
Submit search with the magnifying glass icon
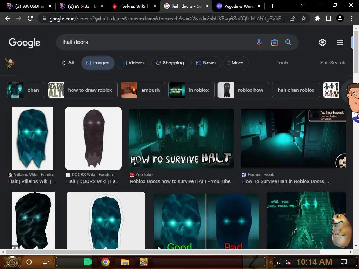point(288,42)
